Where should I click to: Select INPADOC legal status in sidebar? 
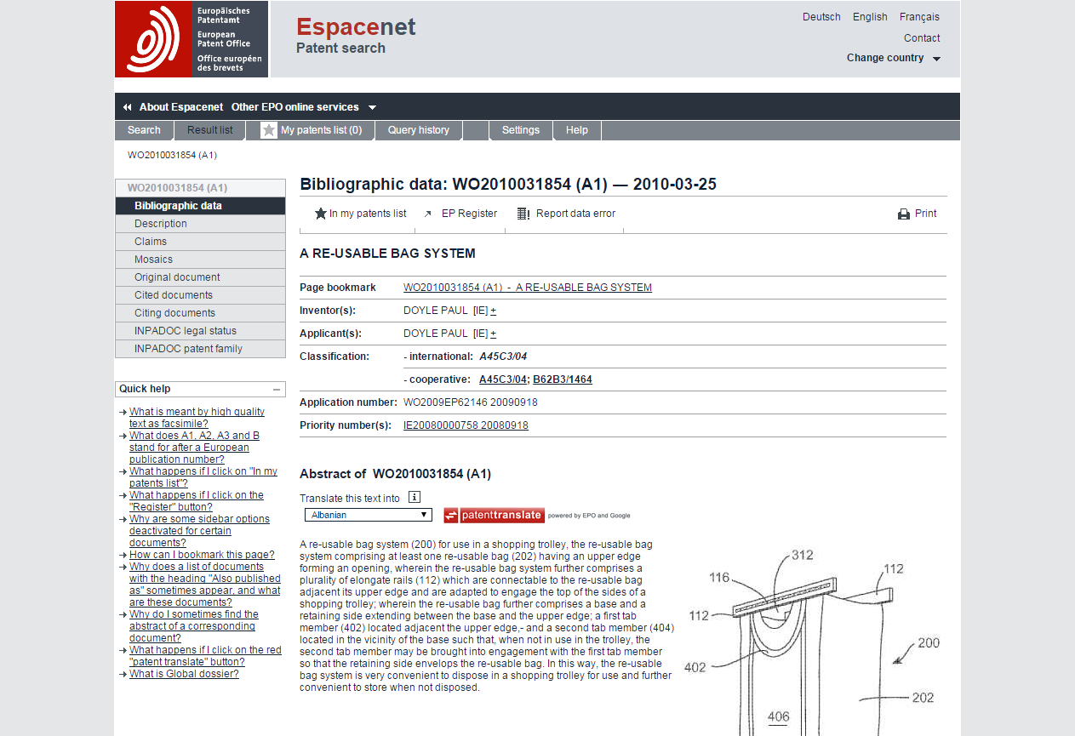pos(200,331)
